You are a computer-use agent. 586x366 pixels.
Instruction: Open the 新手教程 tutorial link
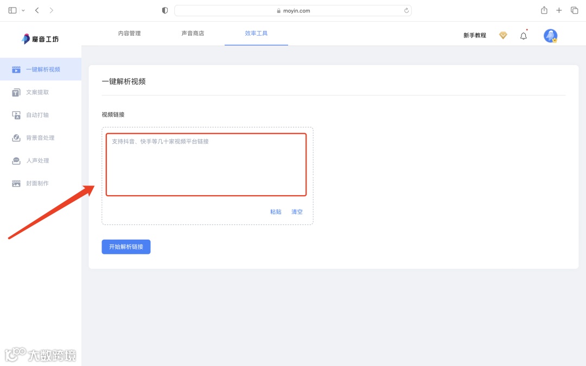tap(474, 35)
